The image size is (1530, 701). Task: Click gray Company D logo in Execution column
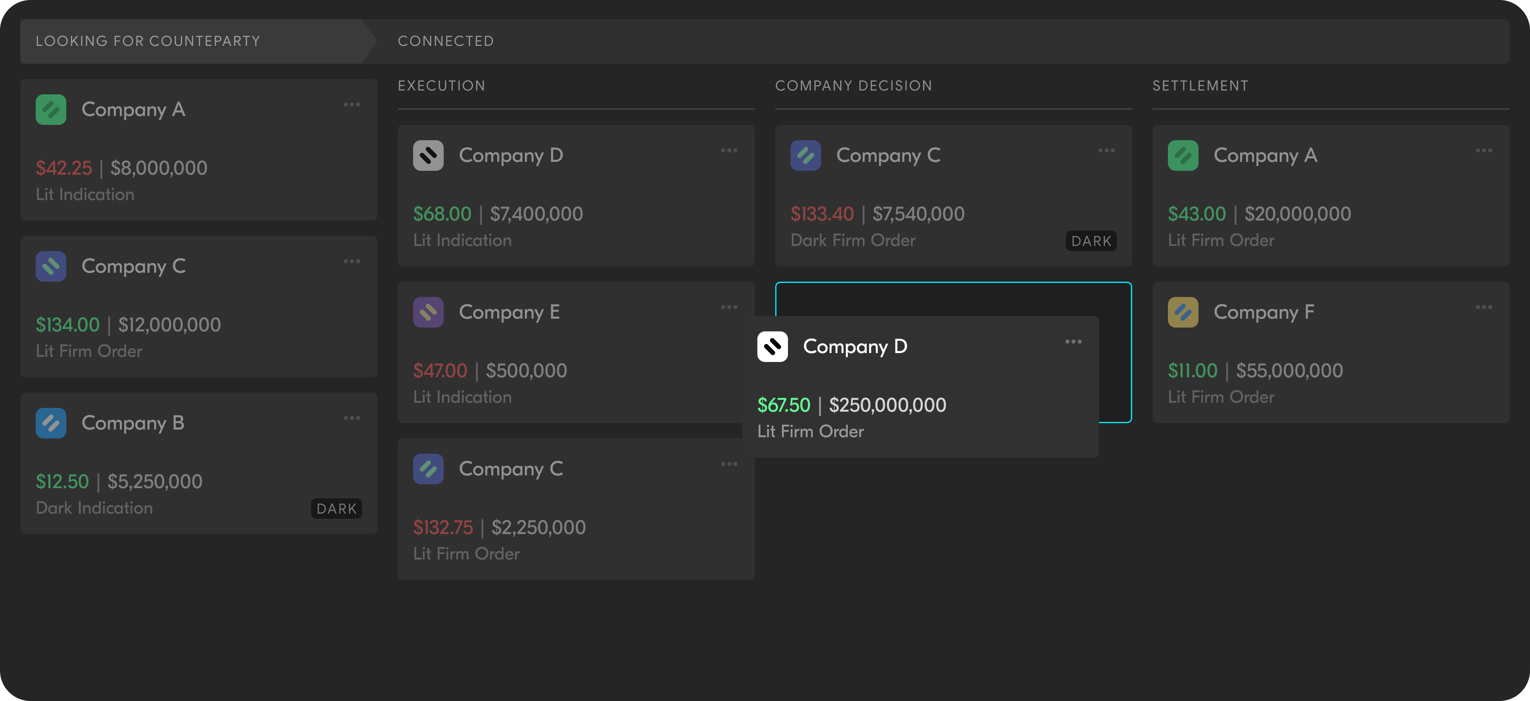tap(428, 155)
